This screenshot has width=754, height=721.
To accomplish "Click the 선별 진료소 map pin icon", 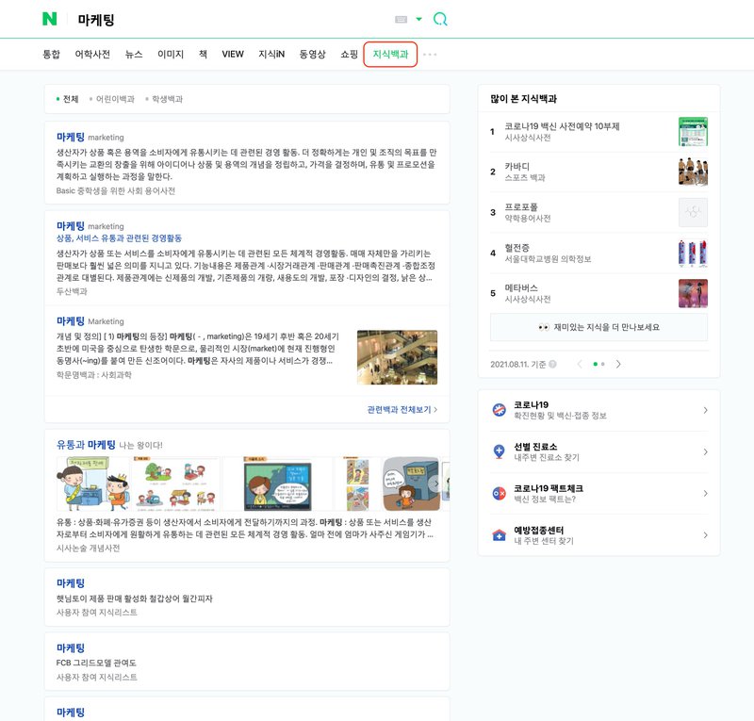I will [500, 451].
